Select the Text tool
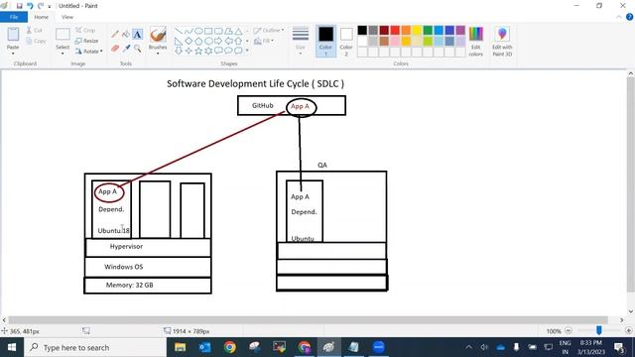This screenshot has height=357, width=635. [x=138, y=35]
